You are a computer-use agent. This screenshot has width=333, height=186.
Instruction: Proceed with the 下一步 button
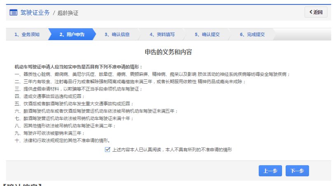coord(297,170)
